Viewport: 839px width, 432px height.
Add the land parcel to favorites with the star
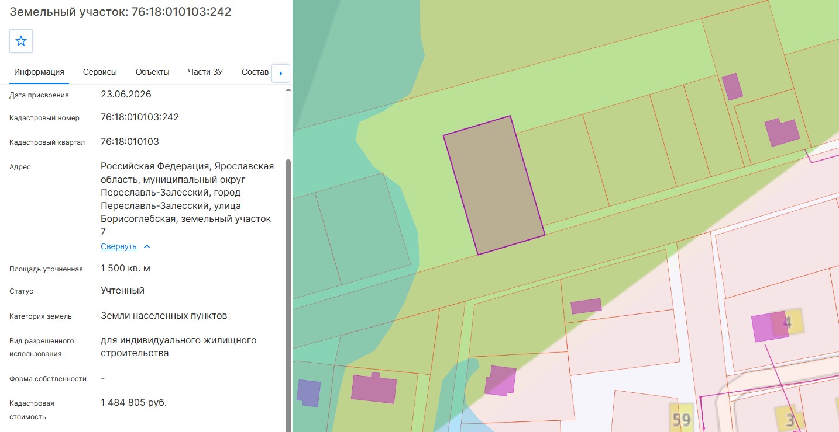coord(21,41)
